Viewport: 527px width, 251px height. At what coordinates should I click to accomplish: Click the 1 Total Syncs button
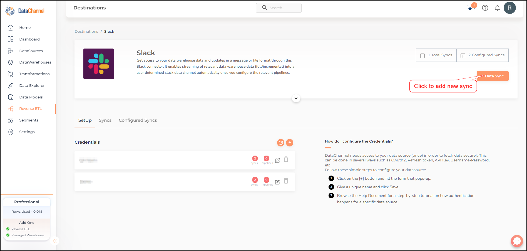(x=436, y=55)
